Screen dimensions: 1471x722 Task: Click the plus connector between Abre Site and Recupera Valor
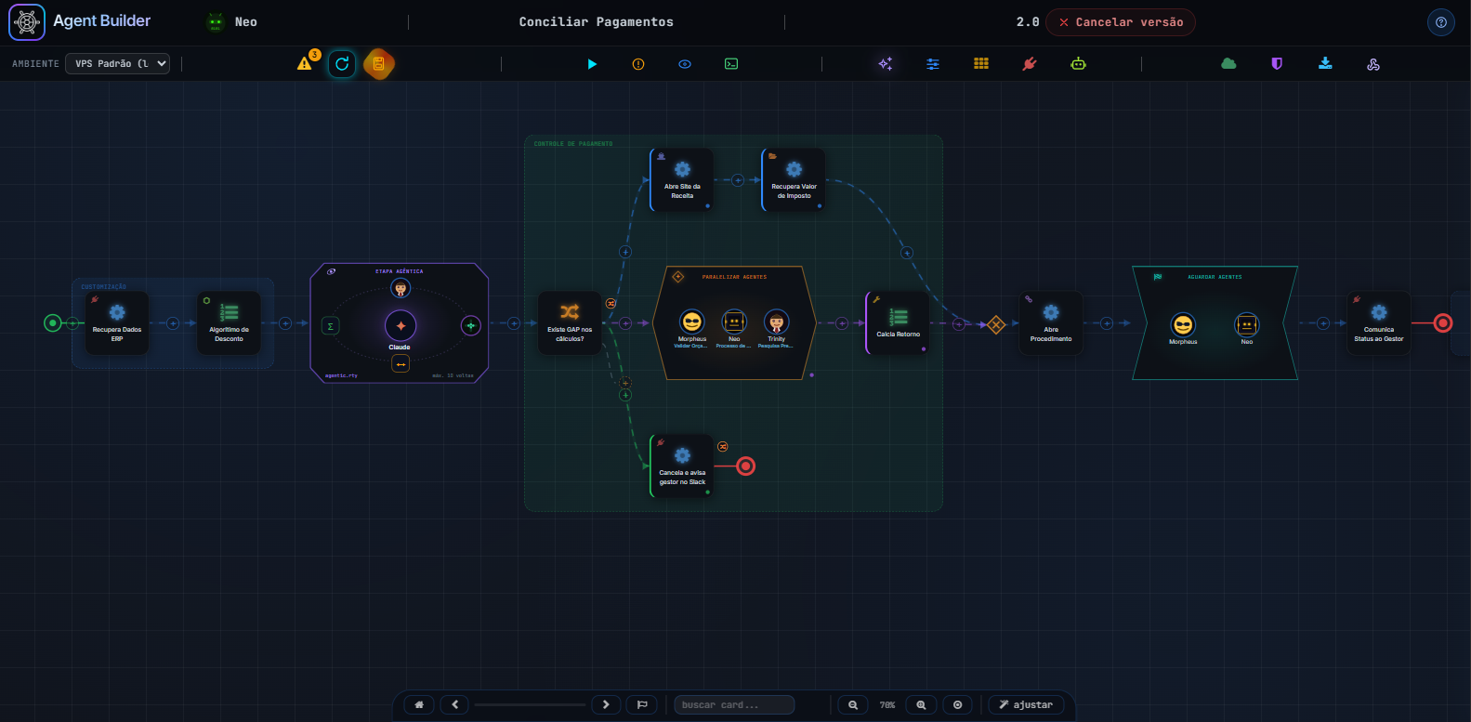738,180
